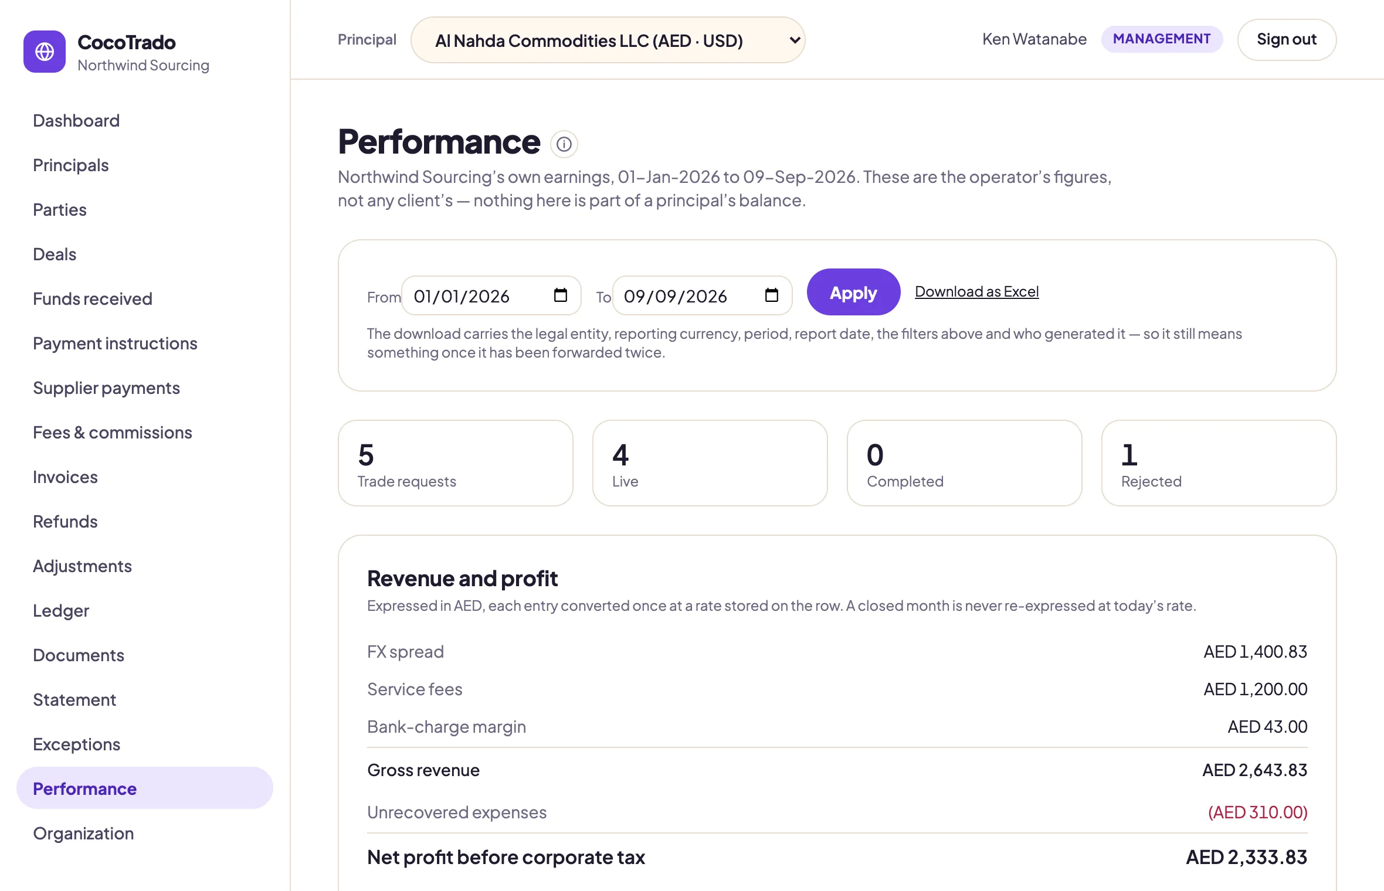The width and height of the screenshot is (1384, 891).
Task: Click the Ken Watanabe user name
Action: 1034,39
